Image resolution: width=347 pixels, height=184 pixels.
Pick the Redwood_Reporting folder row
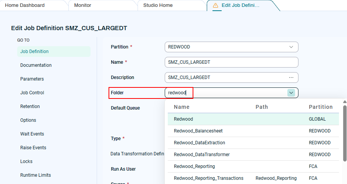coord(253,166)
